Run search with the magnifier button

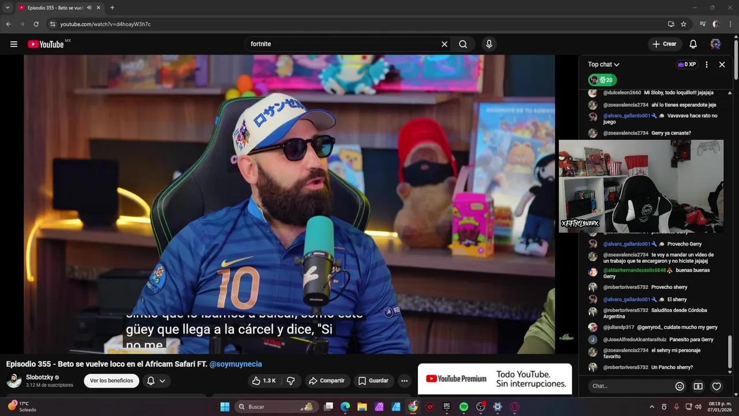pyautogui.click(x=463, y=44)
